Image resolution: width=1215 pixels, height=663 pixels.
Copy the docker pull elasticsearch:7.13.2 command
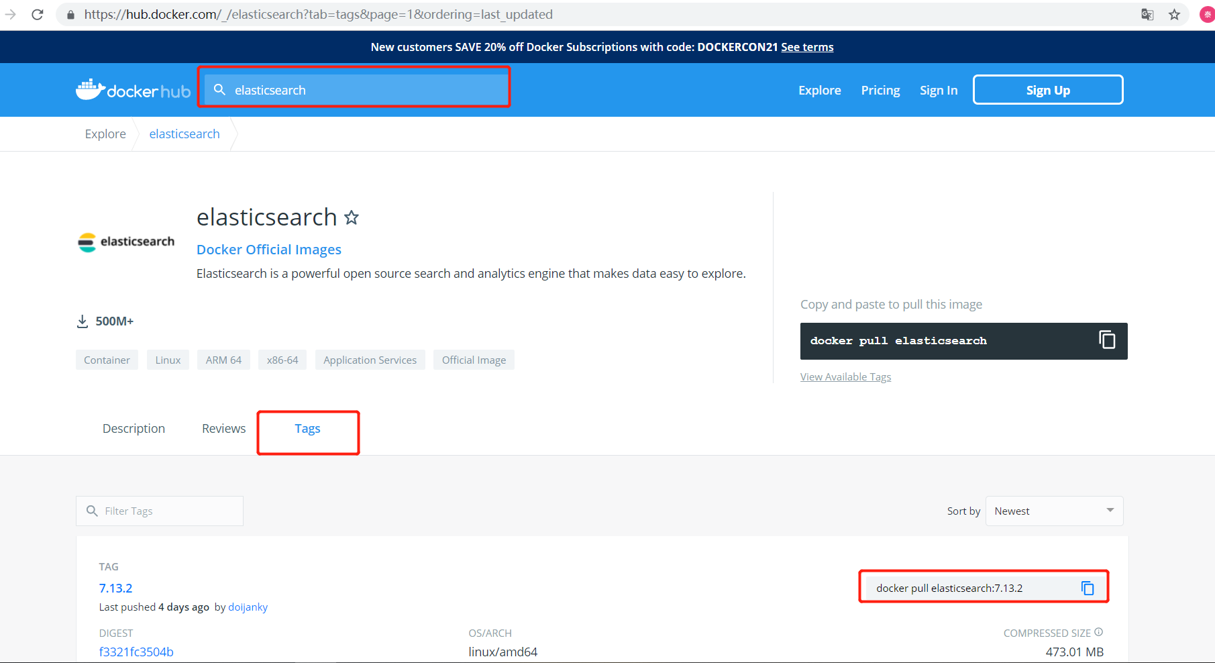pos(1088,589)
